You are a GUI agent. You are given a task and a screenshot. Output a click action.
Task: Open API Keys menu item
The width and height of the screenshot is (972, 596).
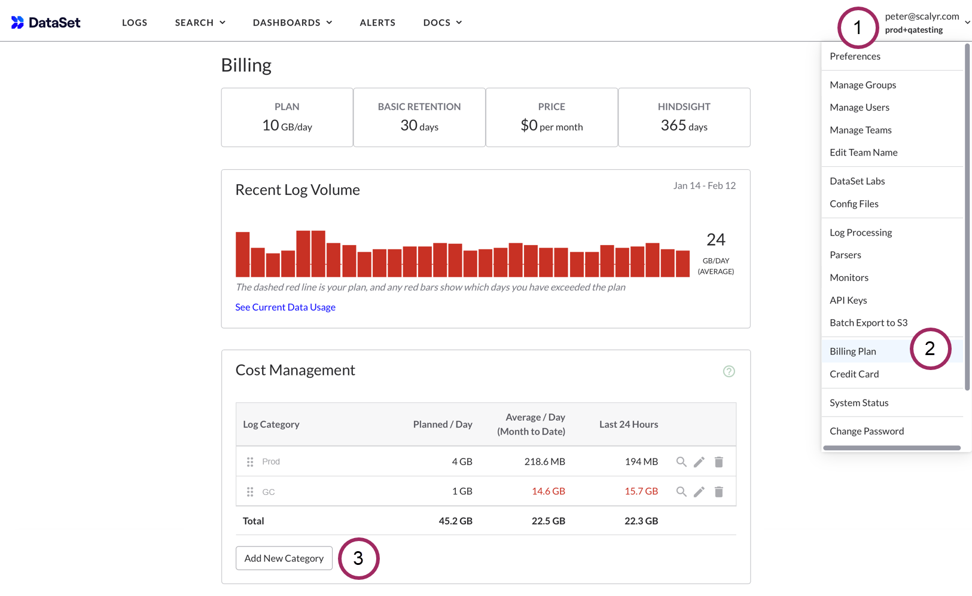(848, 300)
